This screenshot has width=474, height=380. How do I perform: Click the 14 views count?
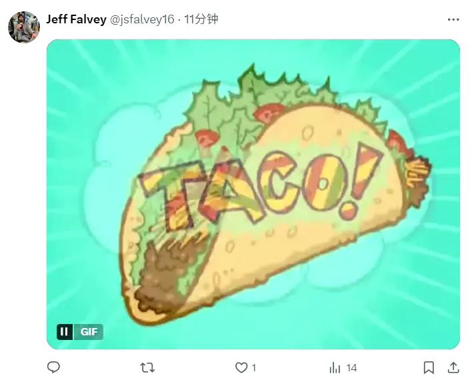pos(351,368)
